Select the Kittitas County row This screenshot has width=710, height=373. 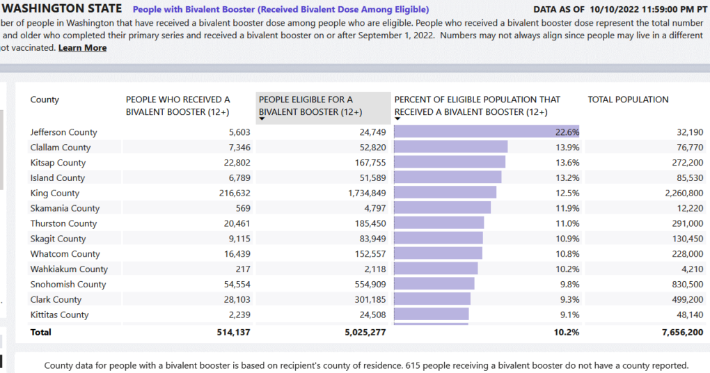59,315
